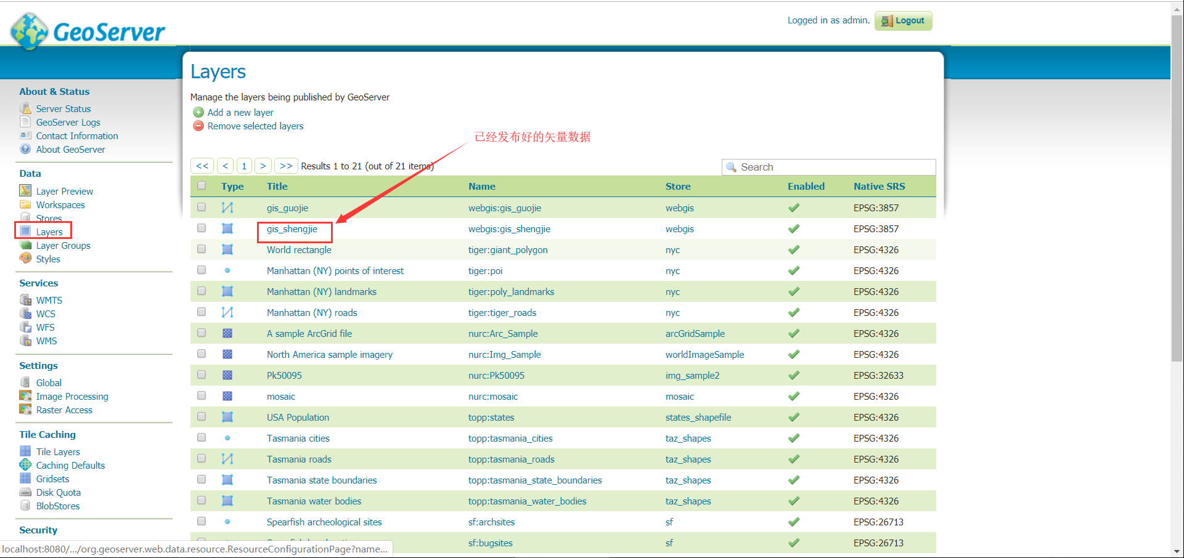Check the gis_shengjie layer checkbox
This screenshot has height=558, width=1184.
coord(202,227)
